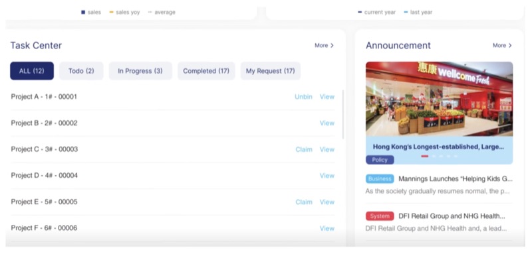This screenshot has height=256, width=532.
Task: Open More in the Announcement panel
Action: tap(502, 45)
